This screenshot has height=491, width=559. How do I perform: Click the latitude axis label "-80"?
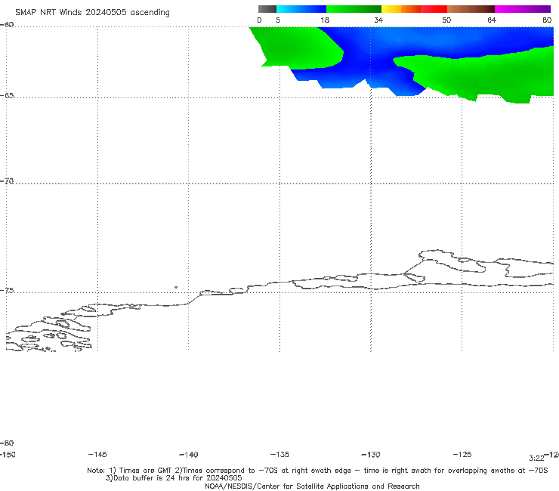point(7,443)
